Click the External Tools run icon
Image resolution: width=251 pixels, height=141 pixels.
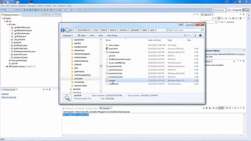pos(36,10)
